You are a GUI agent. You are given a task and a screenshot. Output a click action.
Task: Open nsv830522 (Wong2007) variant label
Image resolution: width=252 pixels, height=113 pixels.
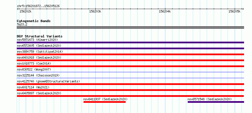[34, 69]
